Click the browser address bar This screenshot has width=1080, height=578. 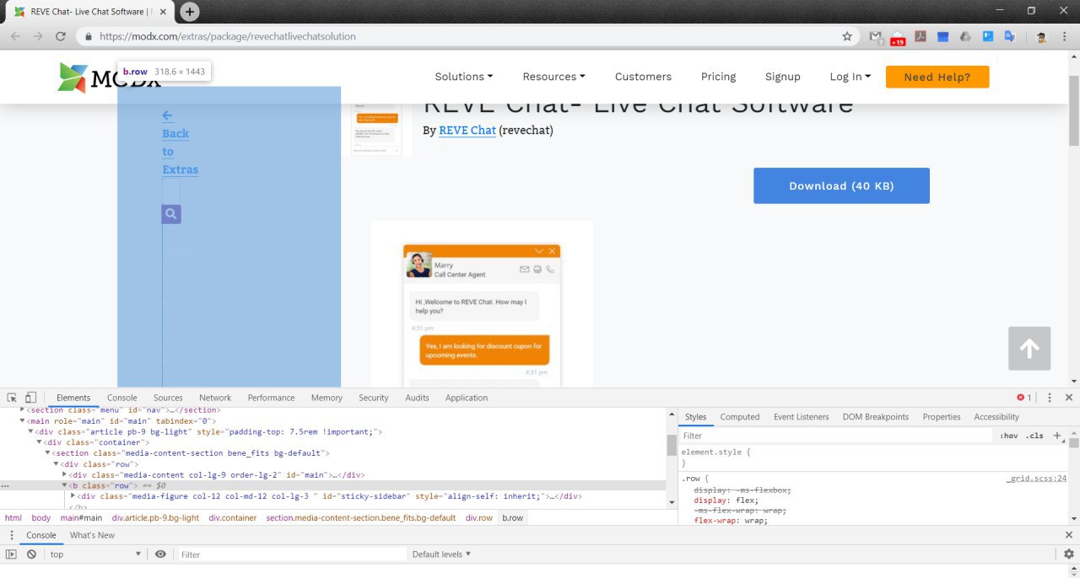[x=467, y=36]
